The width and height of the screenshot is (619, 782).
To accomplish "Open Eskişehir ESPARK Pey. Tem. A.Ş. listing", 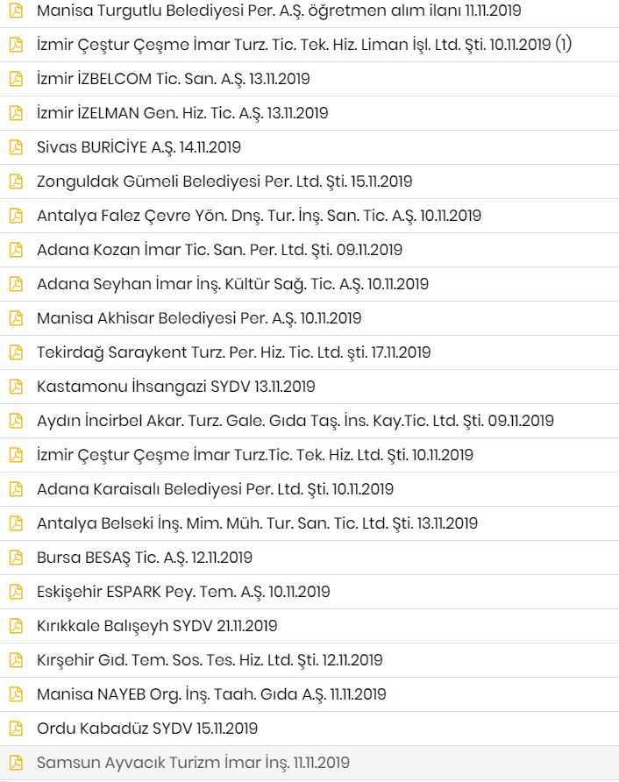I will coord(183,592).
